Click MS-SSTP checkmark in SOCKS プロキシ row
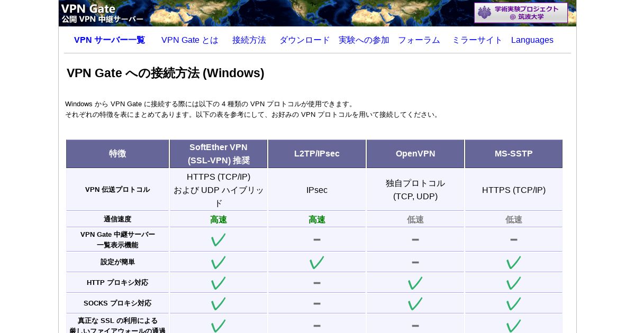This screenshot has height=333, width=635. click(x=514, y=303)
